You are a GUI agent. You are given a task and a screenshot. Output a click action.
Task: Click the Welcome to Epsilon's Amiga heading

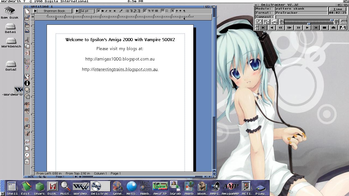(x=120, y=40)
